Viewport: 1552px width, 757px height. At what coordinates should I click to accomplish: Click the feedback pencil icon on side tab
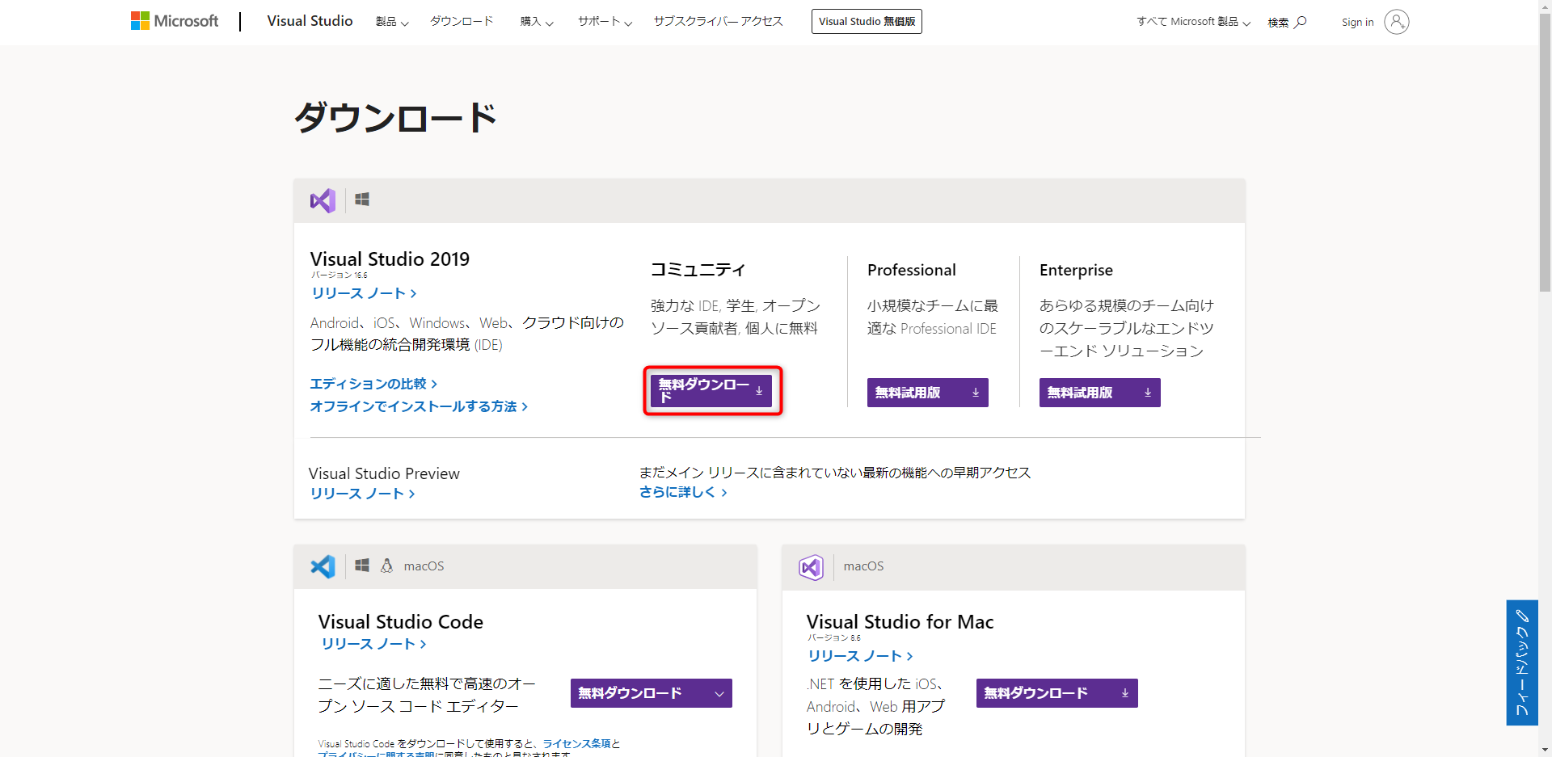[x=1522, y=616]
